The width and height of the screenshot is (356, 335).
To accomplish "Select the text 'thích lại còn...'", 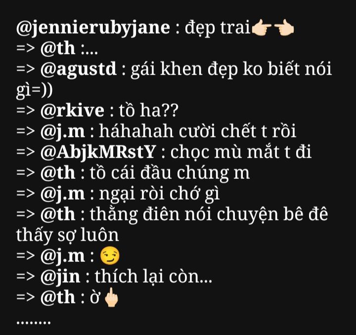I will tap(153, 276).
